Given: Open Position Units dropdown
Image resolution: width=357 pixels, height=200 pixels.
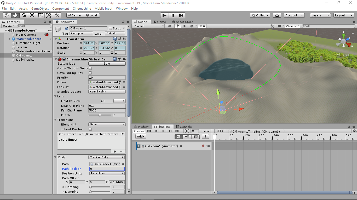Looking at the screenshot, I should click(107, 173).
